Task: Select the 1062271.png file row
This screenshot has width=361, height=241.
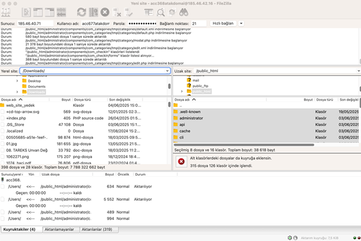Action: (84, 157)
